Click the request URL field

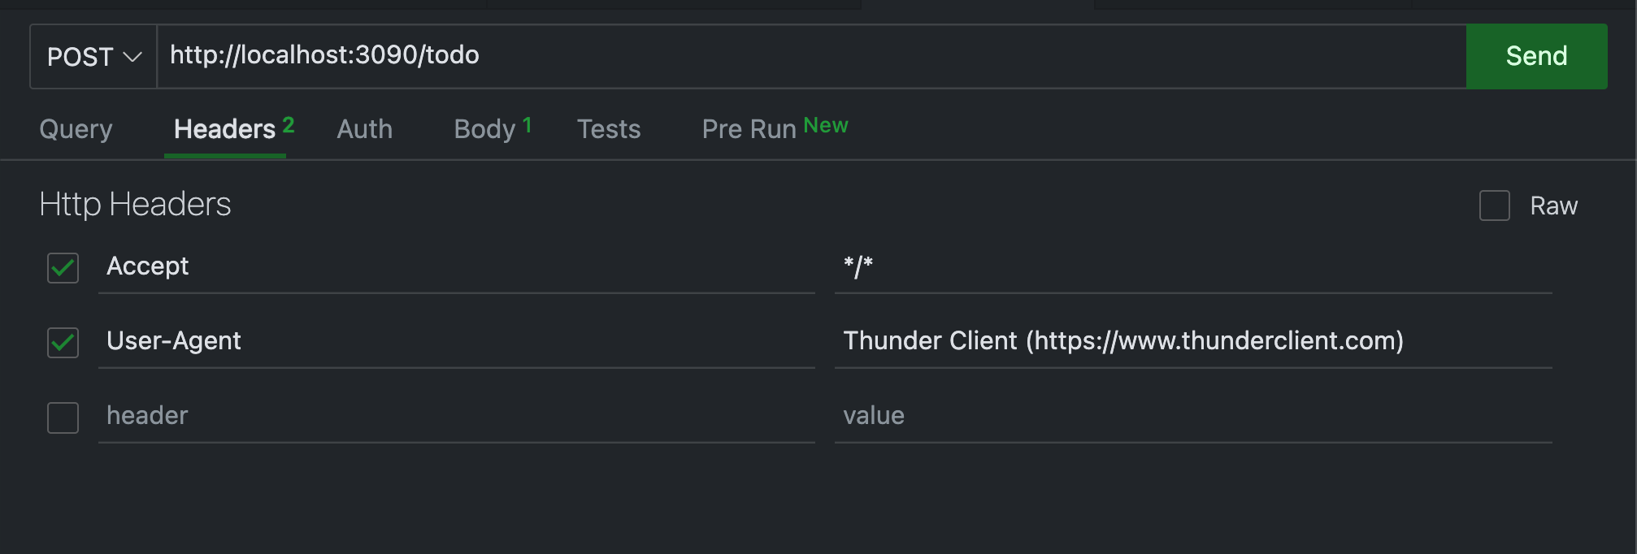coord(810,55)
